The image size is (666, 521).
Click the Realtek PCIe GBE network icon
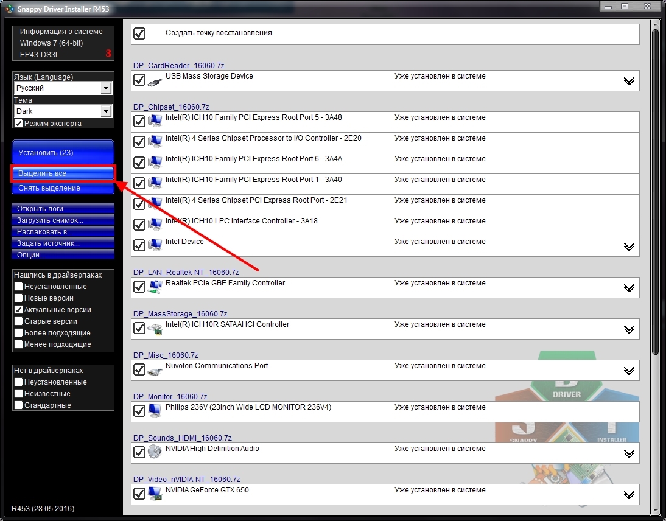coord(155,287)
